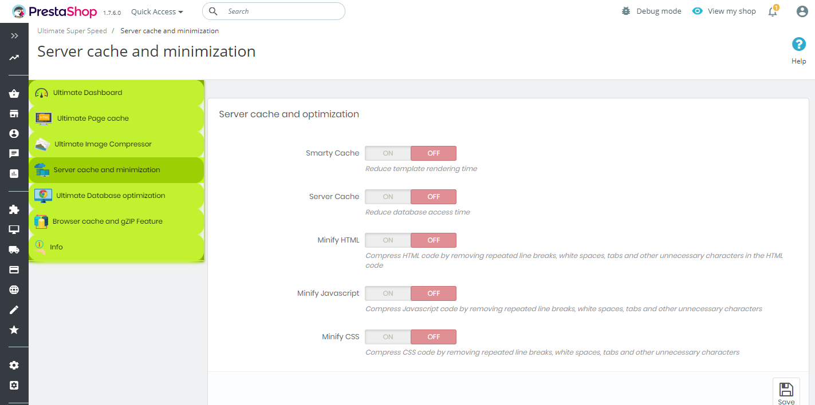The height and width of the screenshot is (405, 815).
Task: Switch to Ultimate Database optimization tab
Action: tap(116, 196)
